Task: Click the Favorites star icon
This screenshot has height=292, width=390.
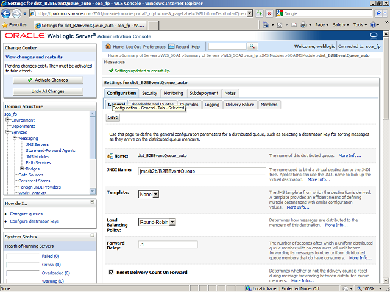Action: 5,25
